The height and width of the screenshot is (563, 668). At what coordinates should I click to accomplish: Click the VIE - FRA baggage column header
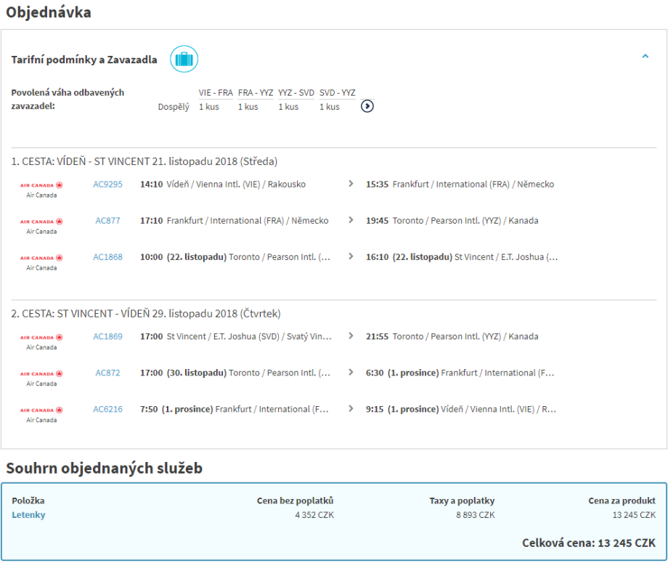216,92
